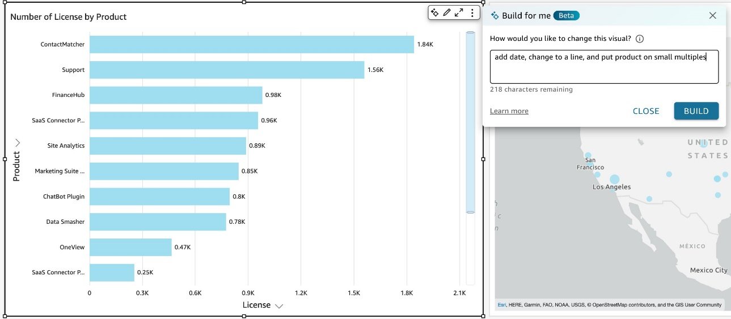This screenshot has height=319, width=731.
Task: Click the OneView axis label
Action: (x=72, y=247)
